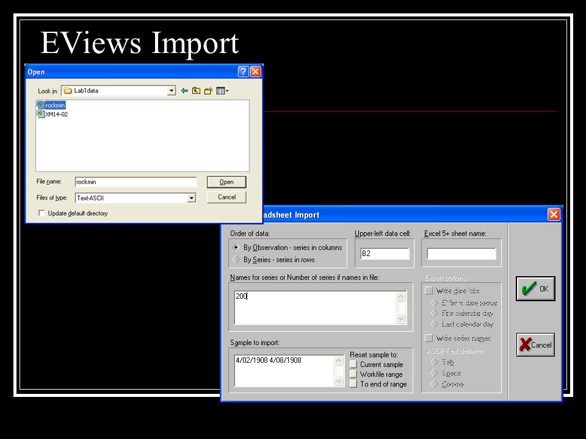Click Cancel in the Open dialog

[226, 197]
